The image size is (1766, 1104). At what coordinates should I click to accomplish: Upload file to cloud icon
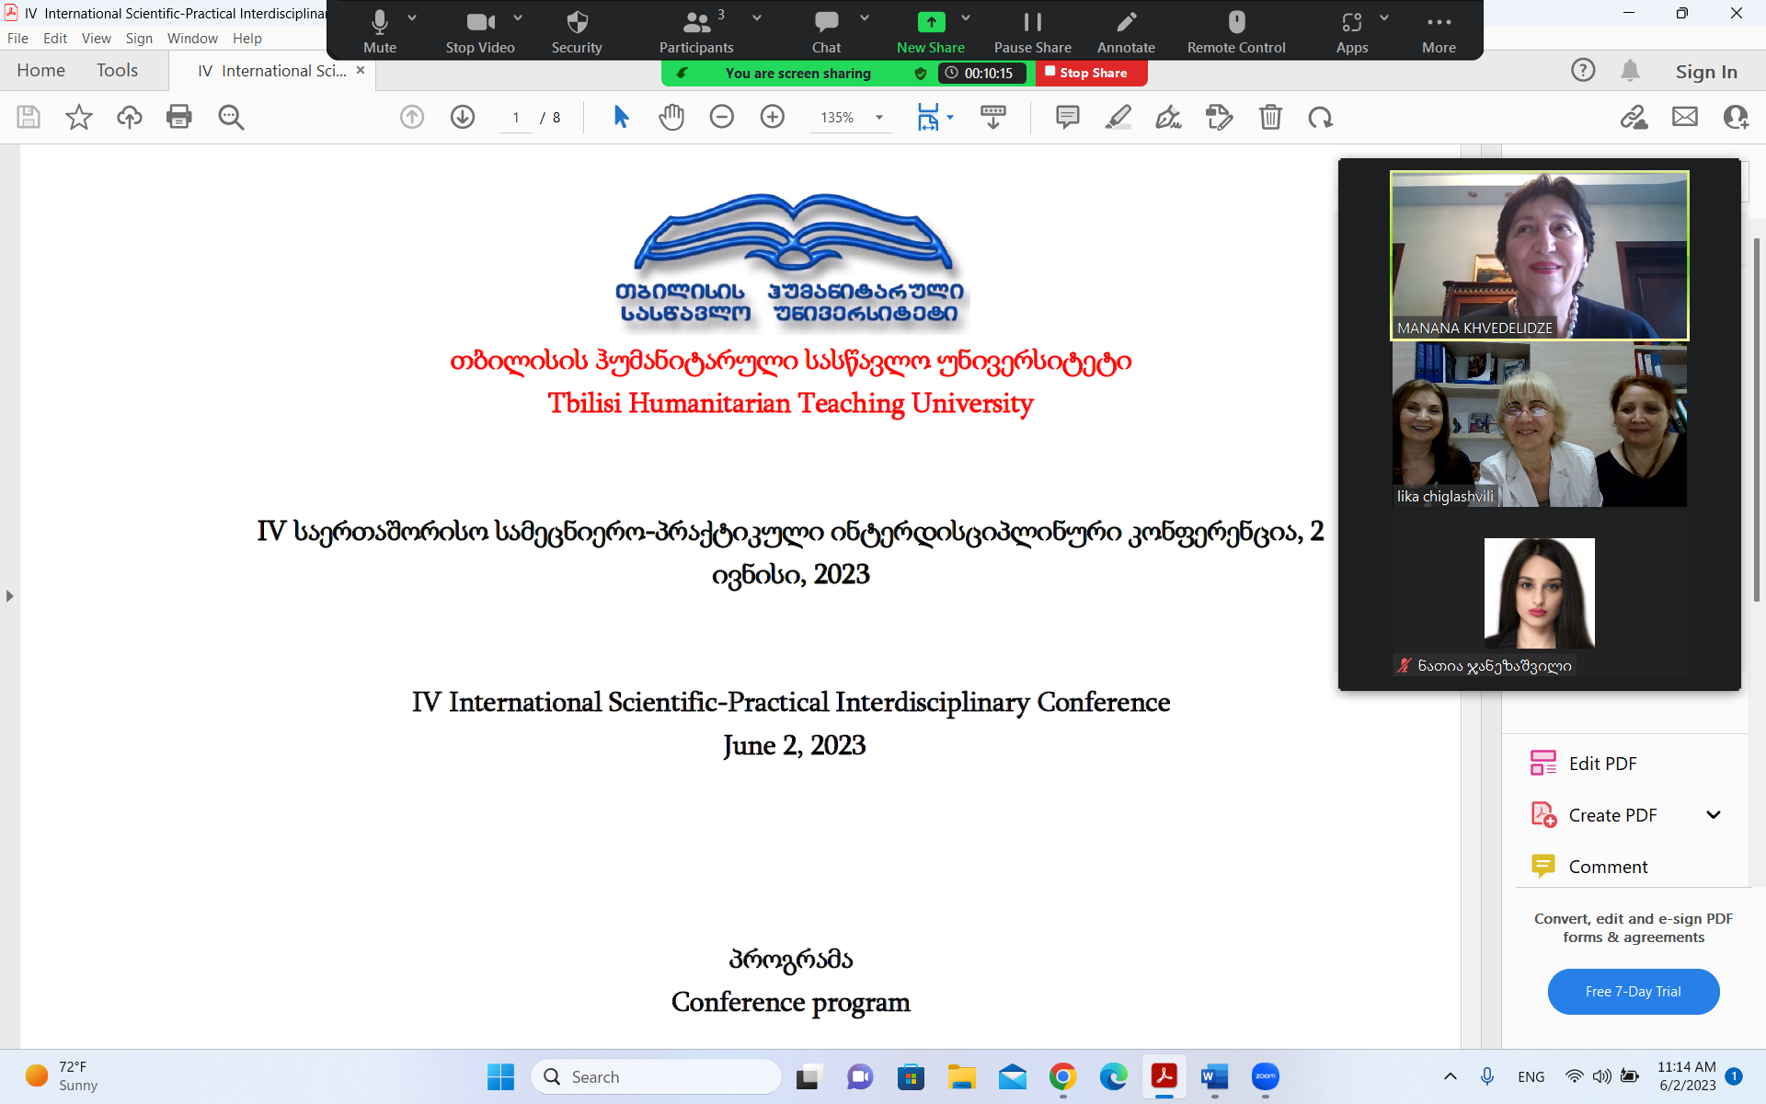pyautogui.click(x=130, y=117)
